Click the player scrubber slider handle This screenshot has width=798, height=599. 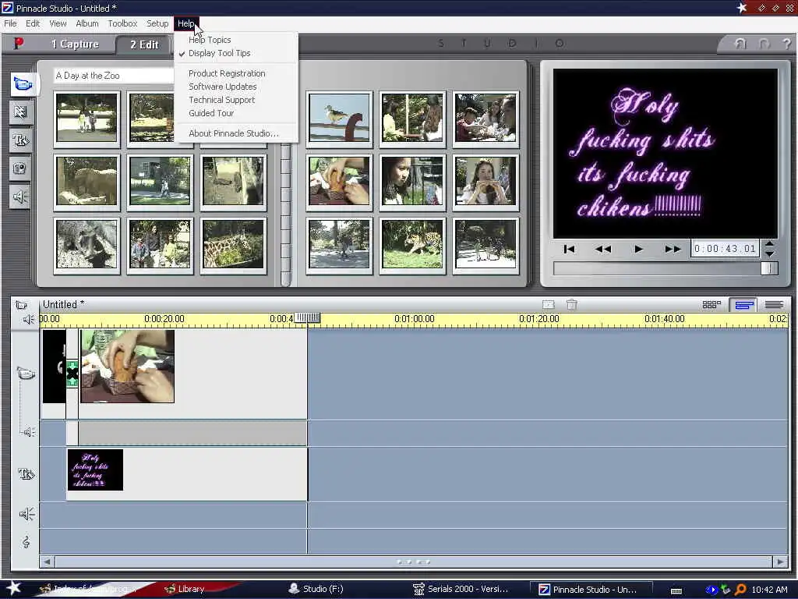[769, 268]
